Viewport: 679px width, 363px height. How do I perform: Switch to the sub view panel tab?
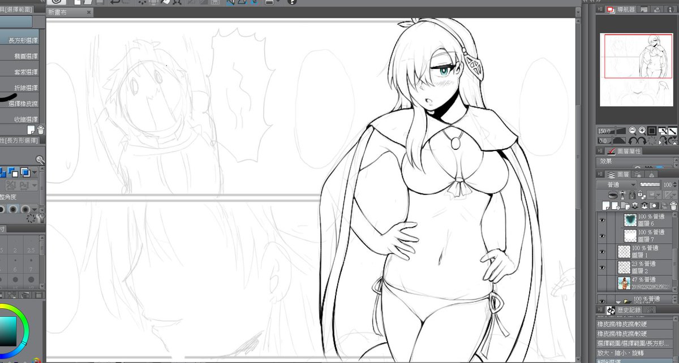[x=645, y=10]
